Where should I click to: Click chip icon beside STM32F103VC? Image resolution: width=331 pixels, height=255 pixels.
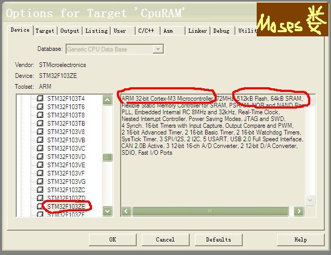coord(40,148)
